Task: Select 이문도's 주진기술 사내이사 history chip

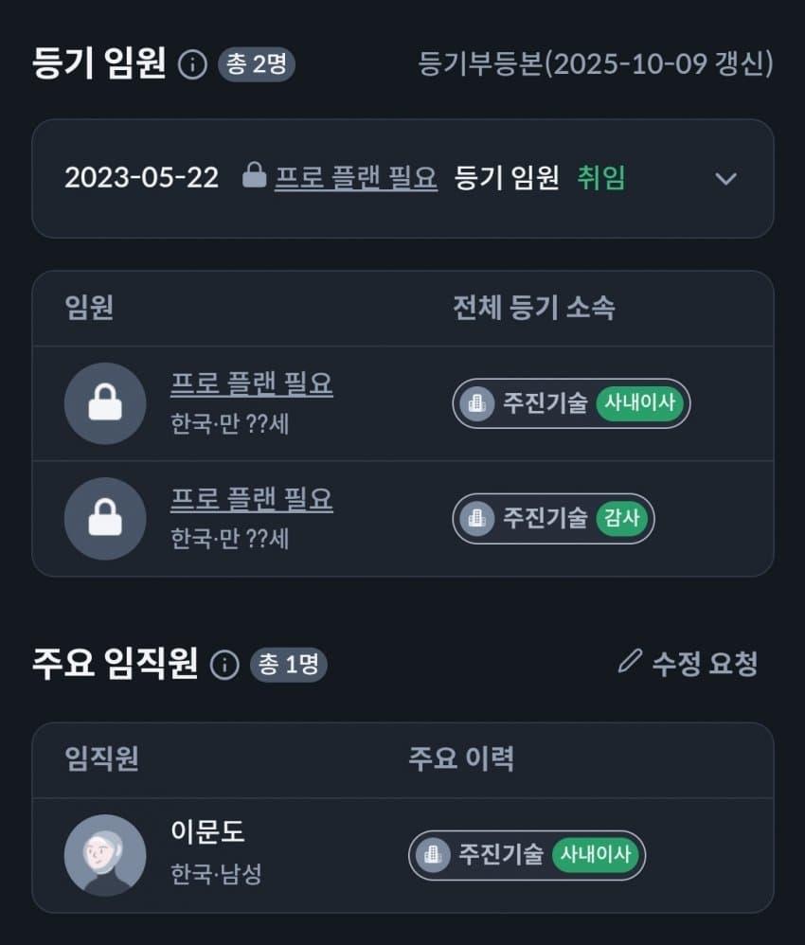Action: [x=527, y=855]
